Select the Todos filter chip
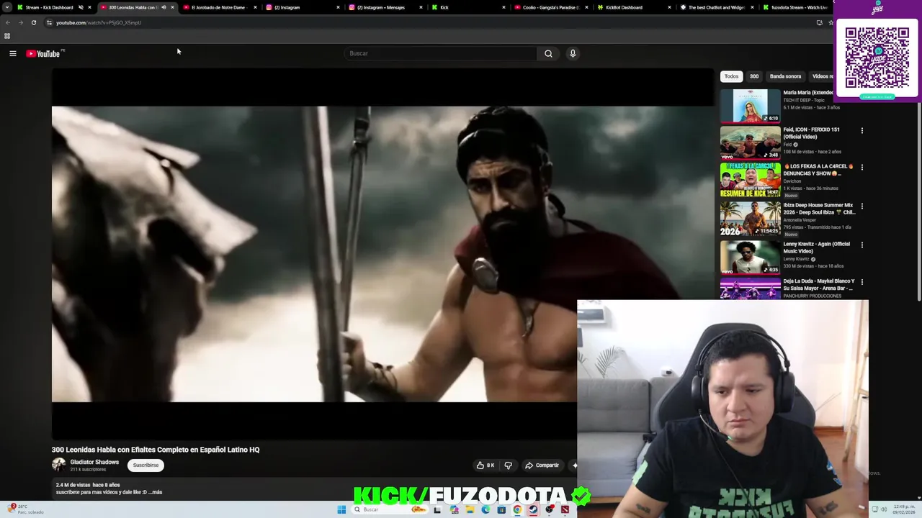The width and height of the screenshot is (922, 518). click(731, 76)
